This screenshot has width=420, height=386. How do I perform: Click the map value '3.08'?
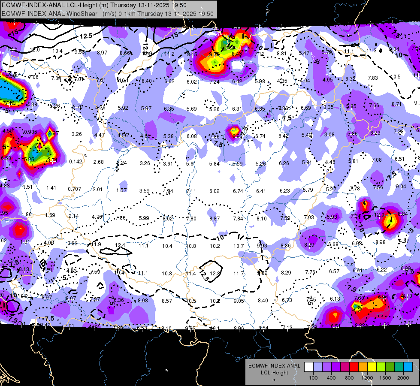point(329,134)
